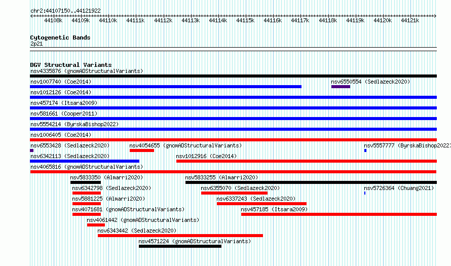451x266 pixels.
Task: Click the 44121k ruler tick label
Action: [410, 20]
